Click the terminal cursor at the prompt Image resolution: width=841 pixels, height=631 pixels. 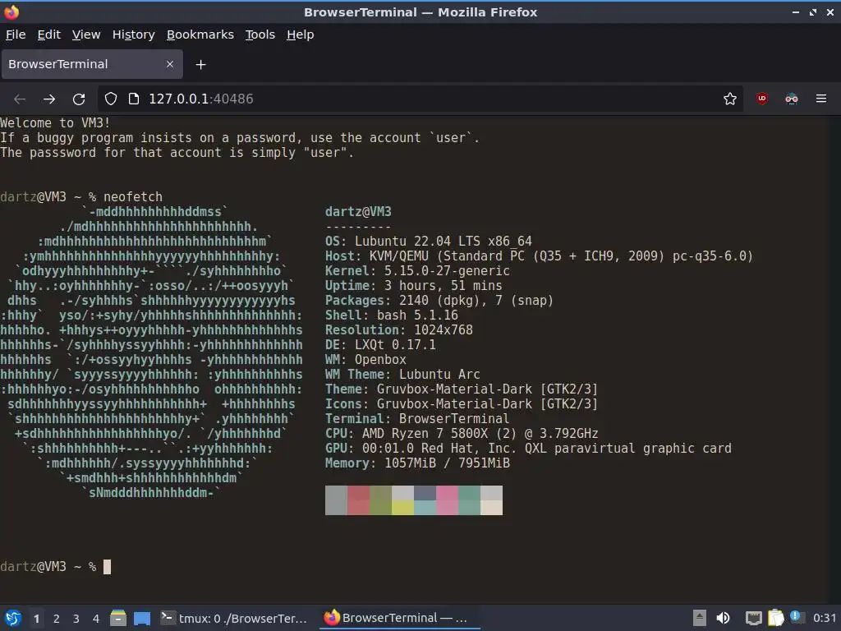click(108, 567)
